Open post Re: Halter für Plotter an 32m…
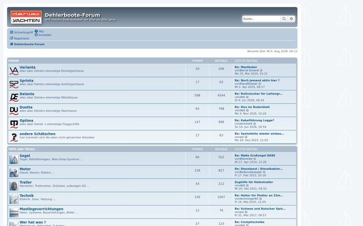363x226 pixels. tap(259, 195)
